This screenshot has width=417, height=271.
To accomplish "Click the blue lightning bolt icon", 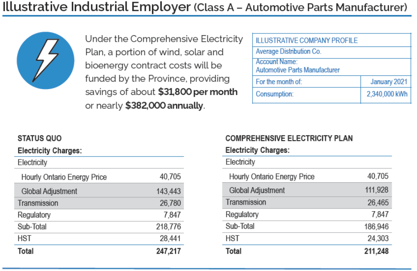I will point(45,61).
